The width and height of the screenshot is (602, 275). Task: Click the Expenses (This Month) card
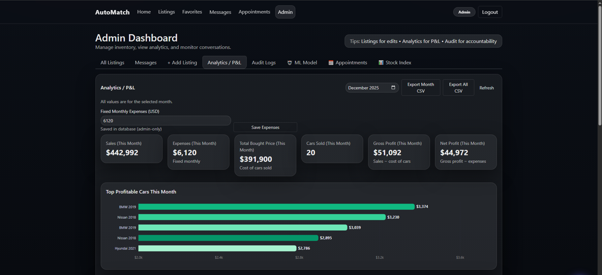(x=198, y=152)
